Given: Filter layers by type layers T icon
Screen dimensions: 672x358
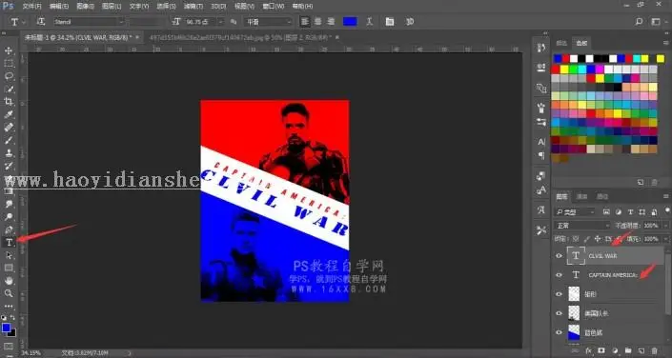Looking at the screenshot, I should pos(630,212).
